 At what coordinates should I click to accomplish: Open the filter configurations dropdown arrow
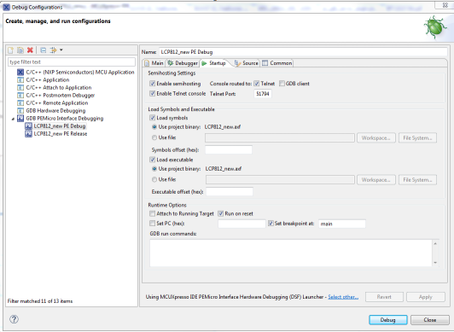(x=61, y=50)
